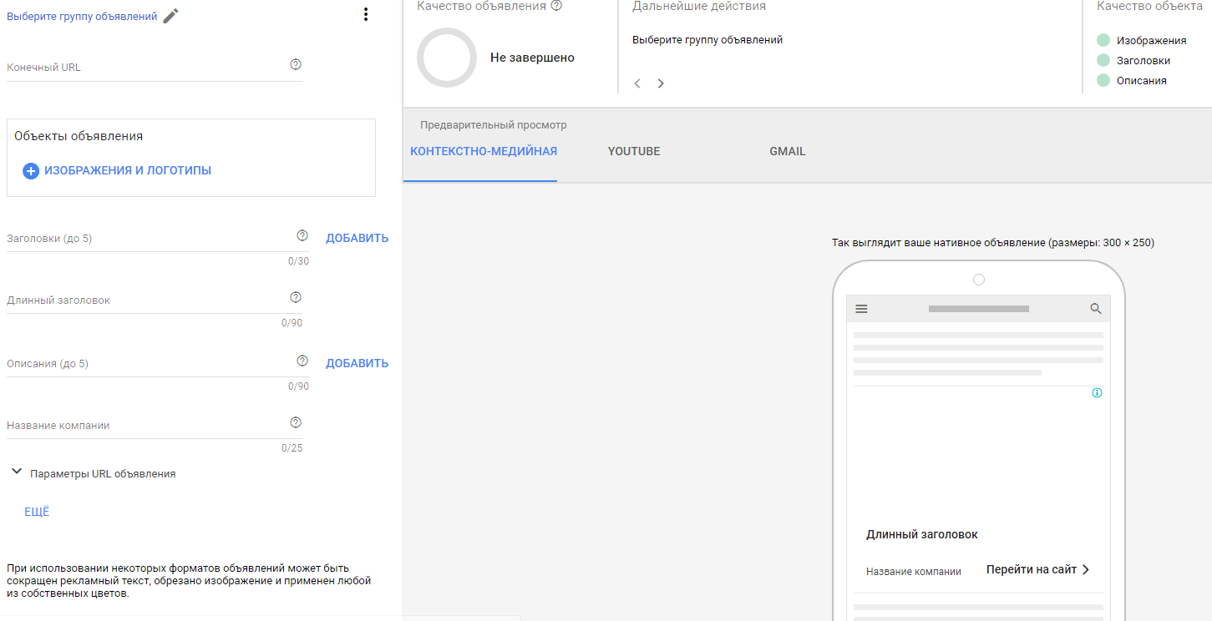The height and width of the screenshot is (621, 1212).
Task: Click the ad info icon in preview
Action: coord(1097,393)
